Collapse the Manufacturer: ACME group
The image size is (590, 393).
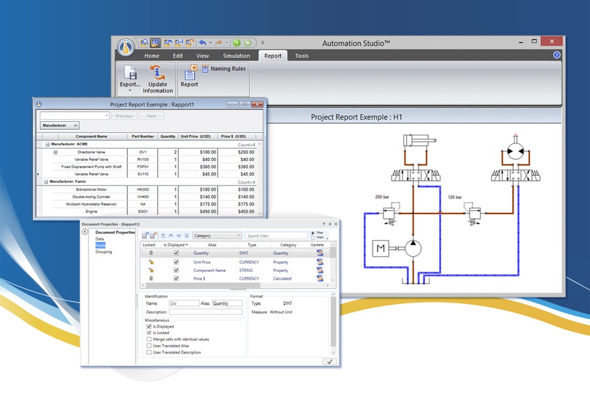[x=46, y=143]
